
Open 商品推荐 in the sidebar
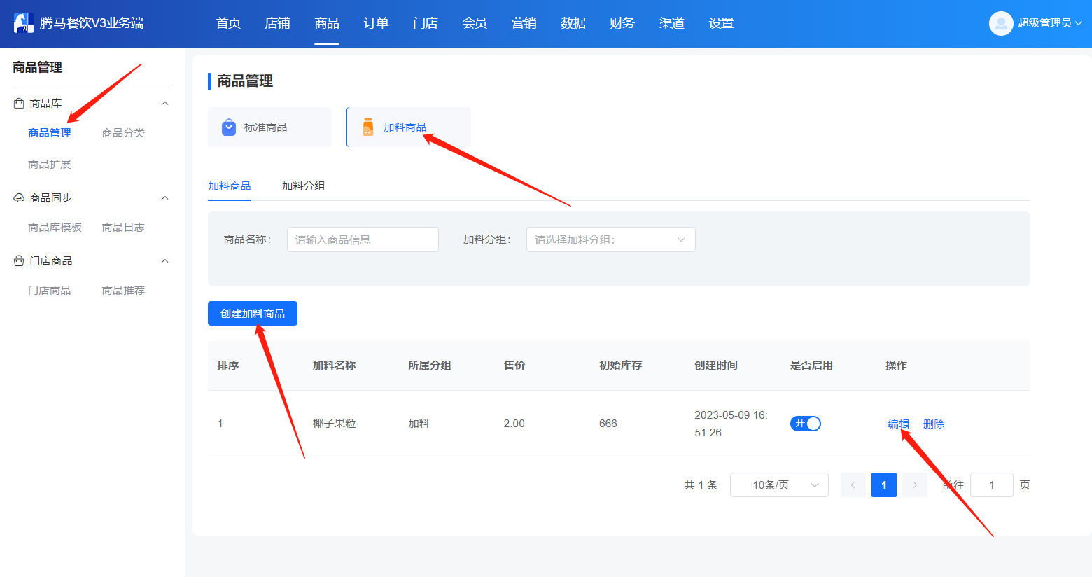tap(123, 291)
